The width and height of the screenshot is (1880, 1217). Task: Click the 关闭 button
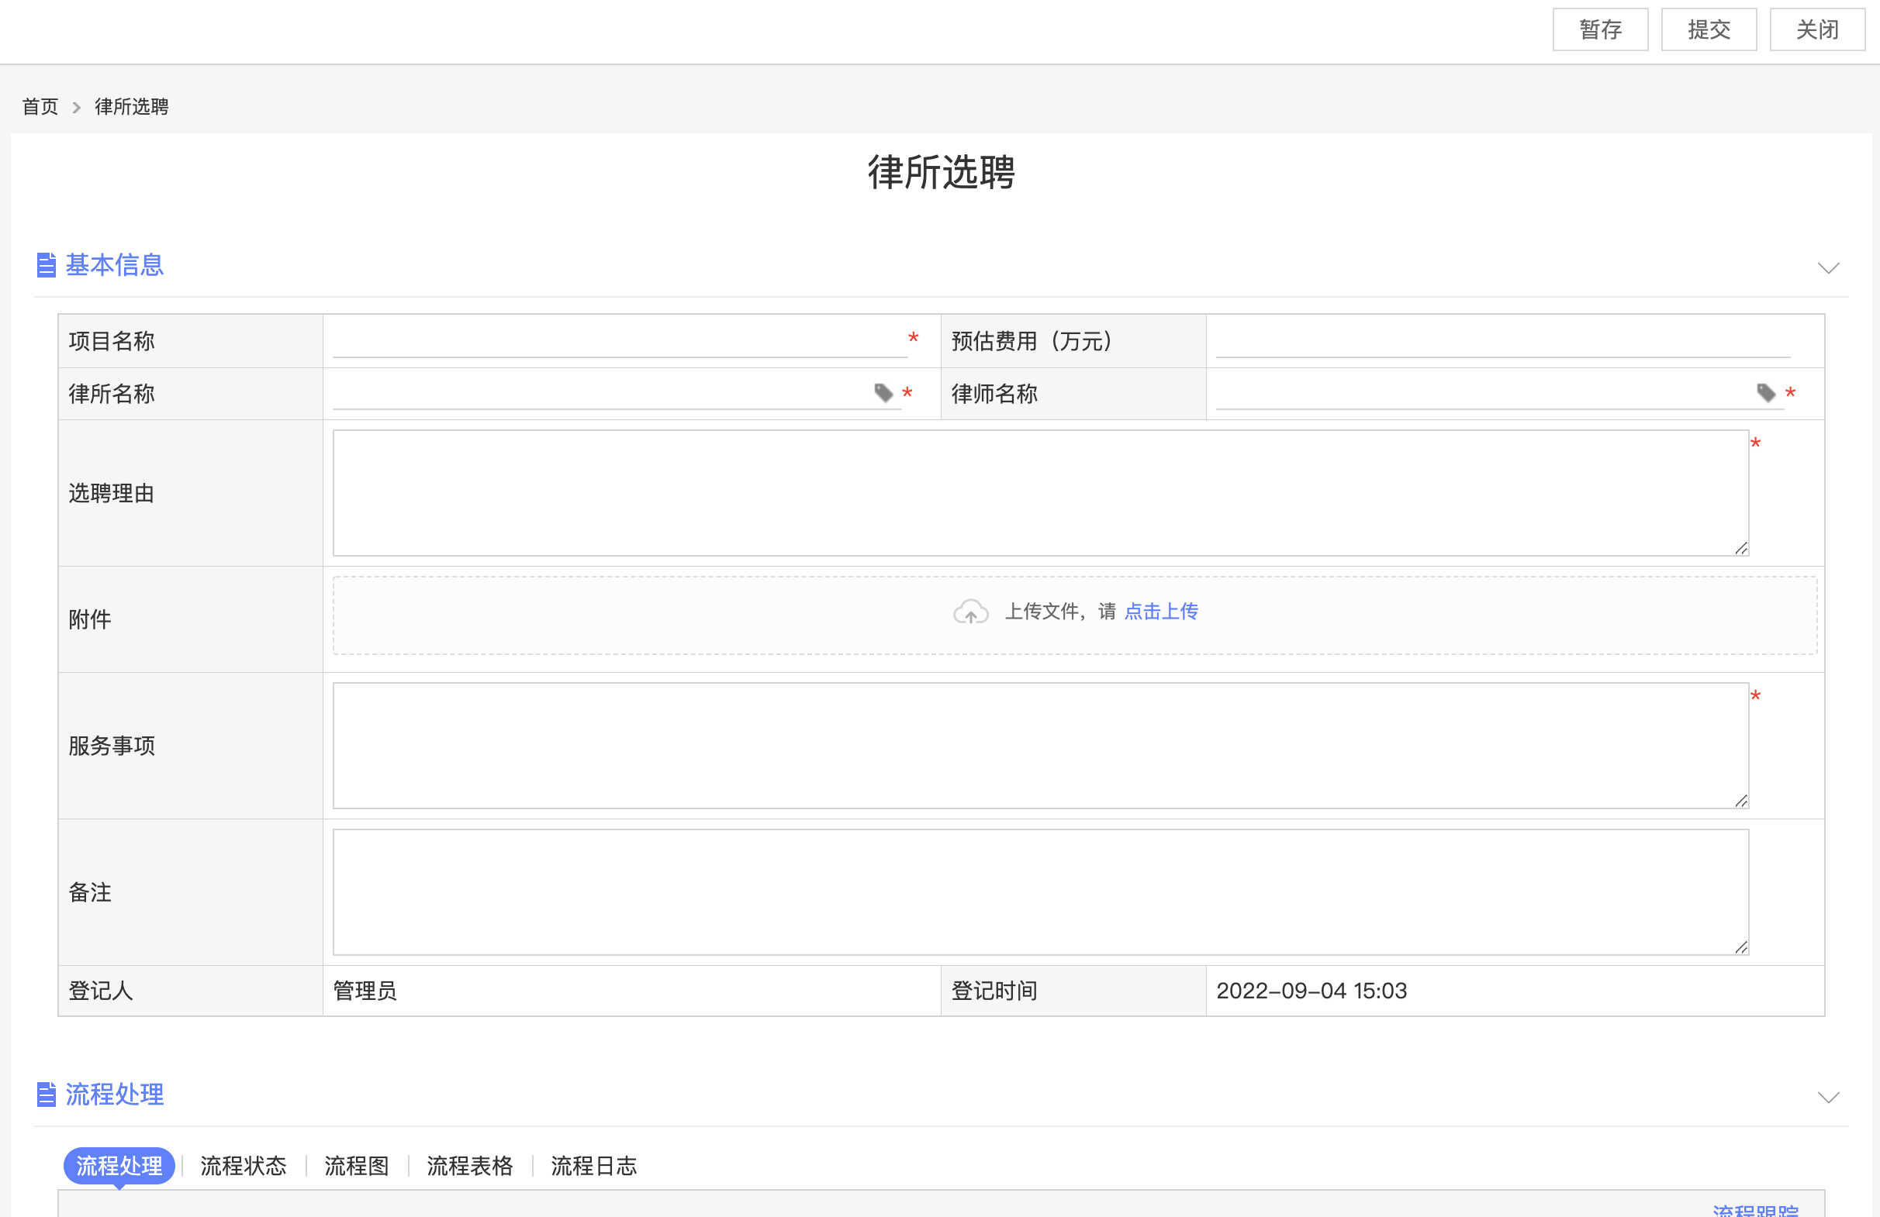point(1817,30)
